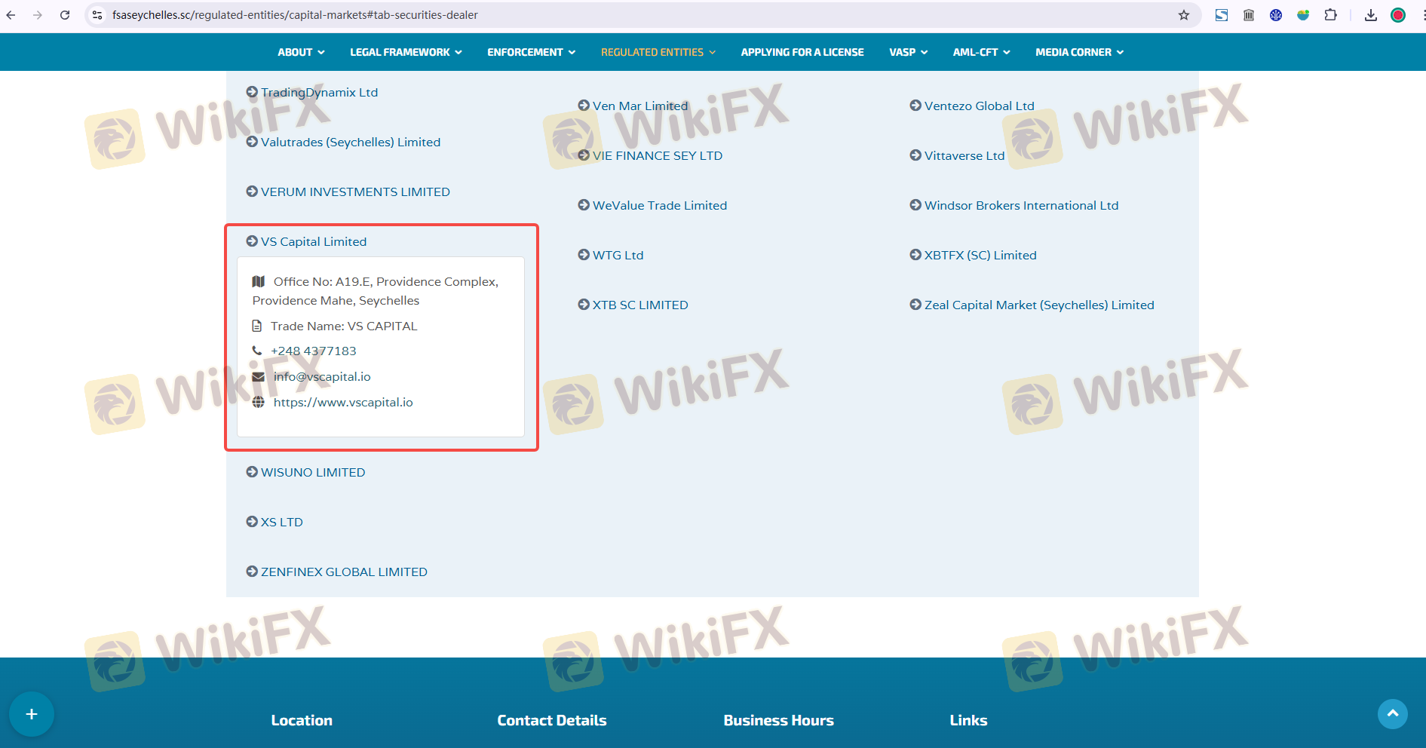Expand the WISUNO LIMITED entry
Viewport: 1426px width, 748px height.
pyautogui.click(x=312, y=472)
